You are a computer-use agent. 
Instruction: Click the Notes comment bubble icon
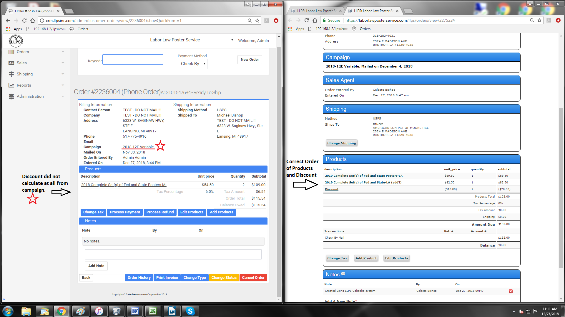(x=343, y=274)
